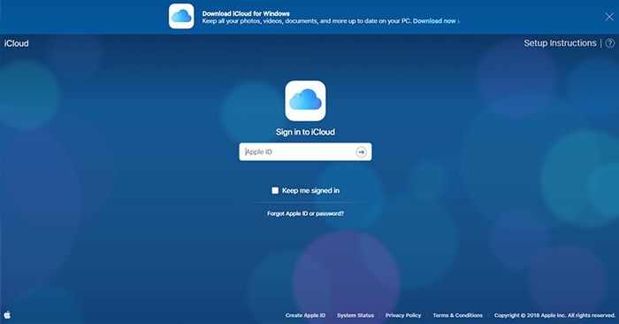Open the Create Apple ID link
The image size is (619, 324).
click(x=306, y=315)
